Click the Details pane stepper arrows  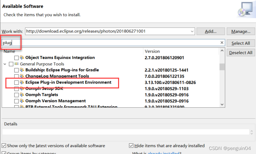click(x=252, y=132)
